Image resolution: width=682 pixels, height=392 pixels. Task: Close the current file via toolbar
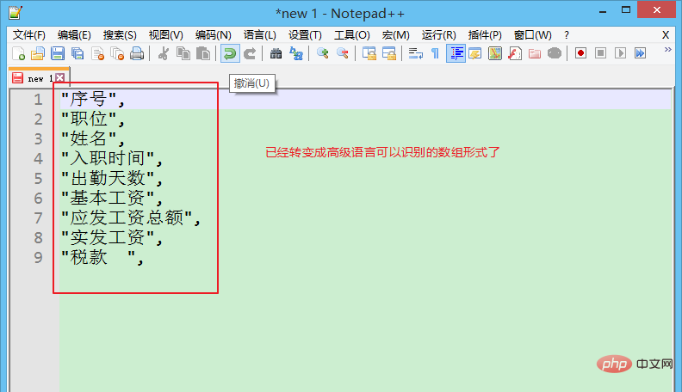pyautogui.click(x=97, y=53)
